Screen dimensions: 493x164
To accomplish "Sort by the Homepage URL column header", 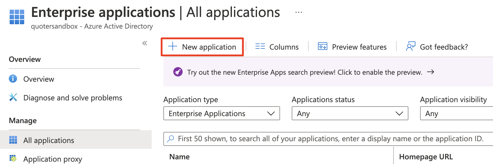I will point(426,157).
